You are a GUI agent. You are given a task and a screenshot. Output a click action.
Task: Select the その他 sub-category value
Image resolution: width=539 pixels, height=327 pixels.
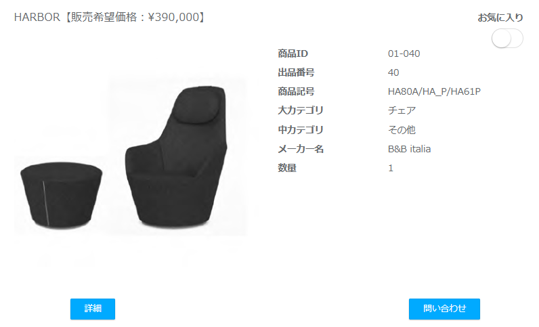(x=402, y=129)
